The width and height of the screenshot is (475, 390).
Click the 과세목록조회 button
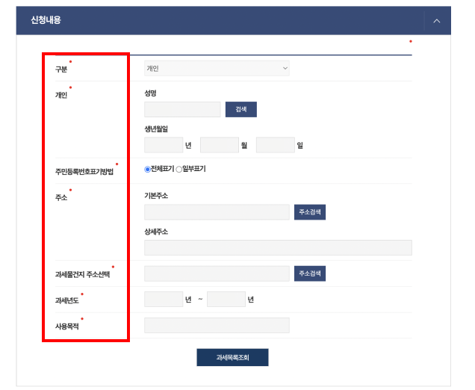232,357
